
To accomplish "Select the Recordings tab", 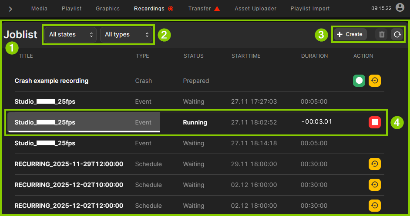I will (149, 9).
